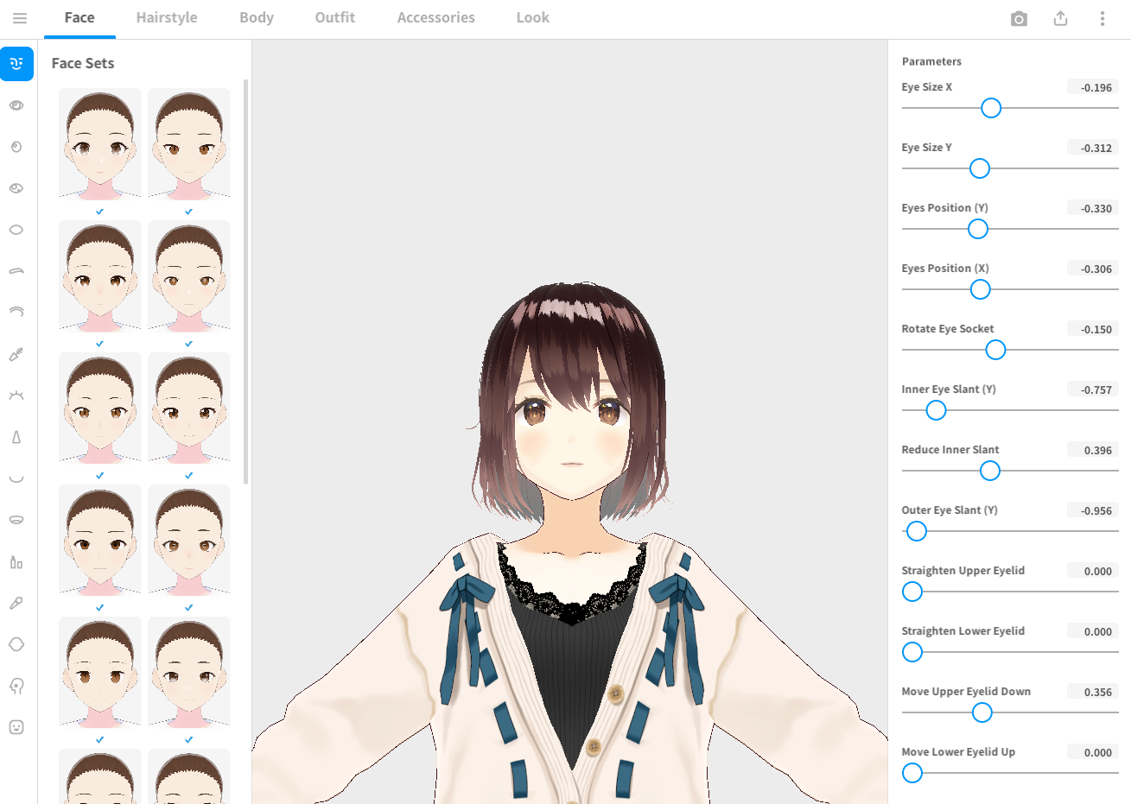Viewport: 1131px width, 804px height.
Task: Select the cosmetics bottles icon
Action: coord(16,561)
